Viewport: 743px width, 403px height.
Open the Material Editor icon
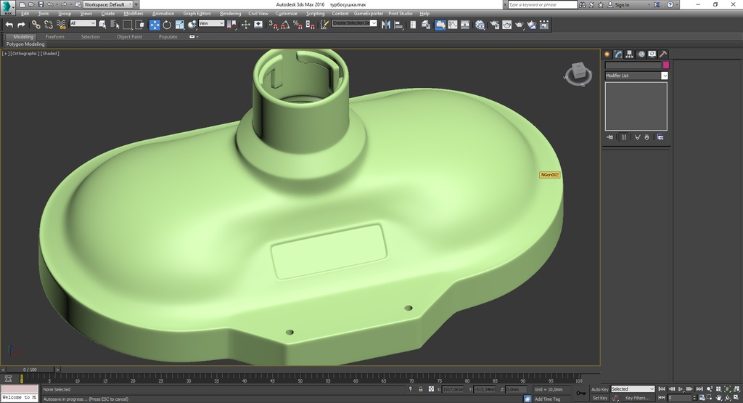point(480,25)
